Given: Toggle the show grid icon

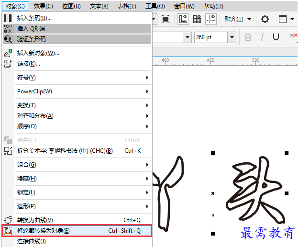Looking at the screenshot, I should 197,19.
